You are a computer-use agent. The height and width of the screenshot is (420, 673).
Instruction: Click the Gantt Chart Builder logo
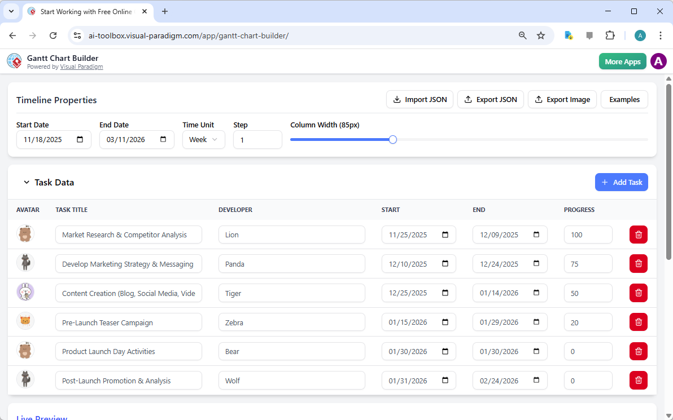[14, 61]
